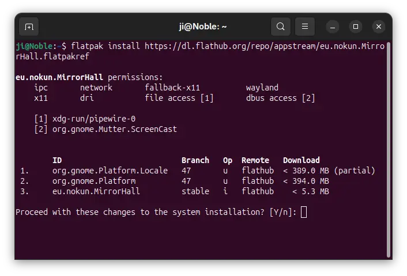Click the 'wayland' permission entry

coord(262,88)
